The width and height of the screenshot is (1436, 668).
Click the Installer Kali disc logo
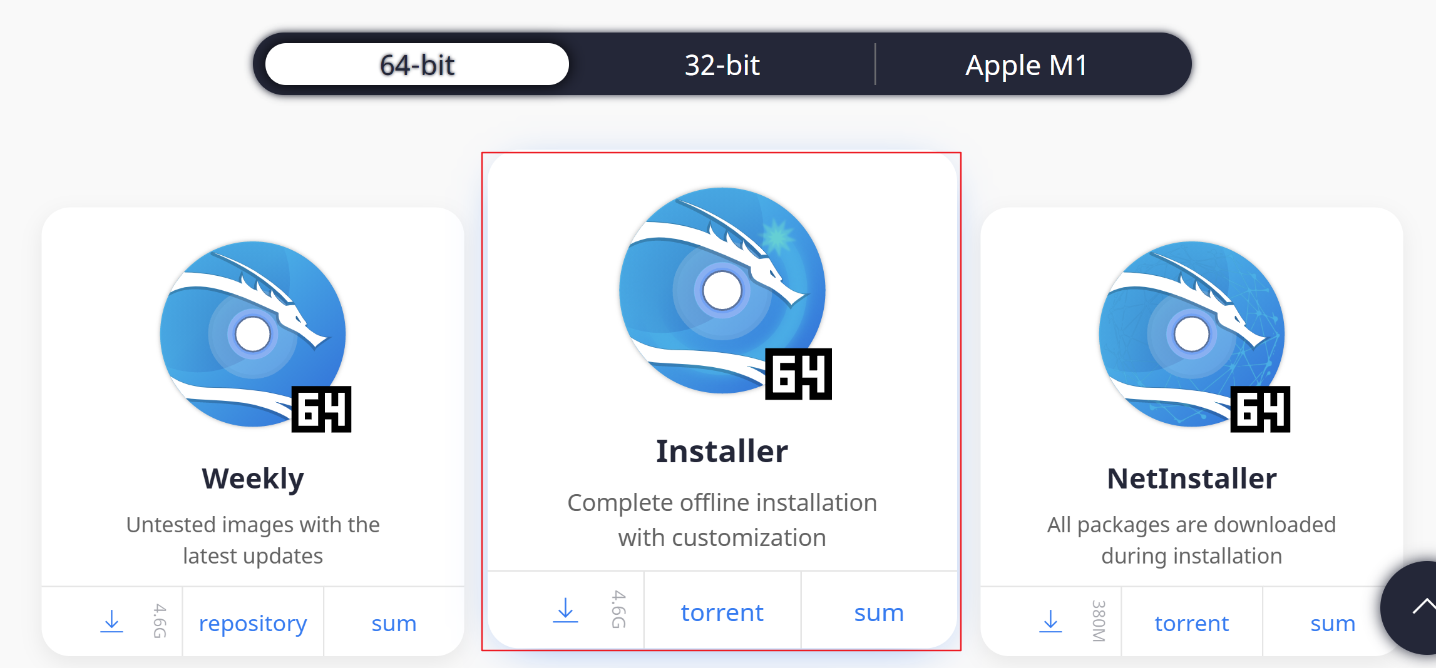click(722, 290)
